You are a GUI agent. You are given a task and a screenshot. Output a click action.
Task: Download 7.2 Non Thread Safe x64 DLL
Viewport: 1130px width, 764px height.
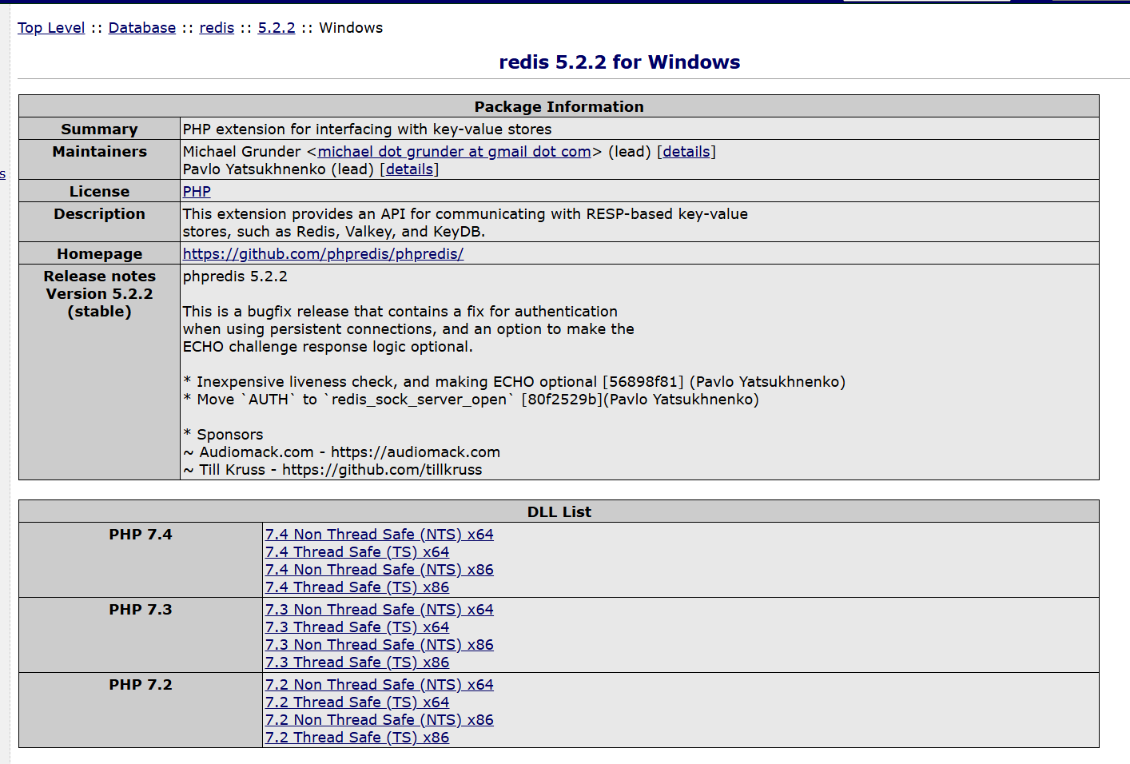[x=379, y=685]
